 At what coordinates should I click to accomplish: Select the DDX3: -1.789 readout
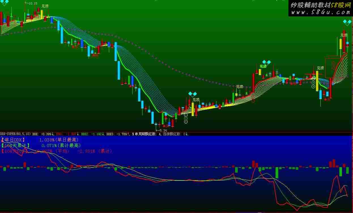point(118,134)
